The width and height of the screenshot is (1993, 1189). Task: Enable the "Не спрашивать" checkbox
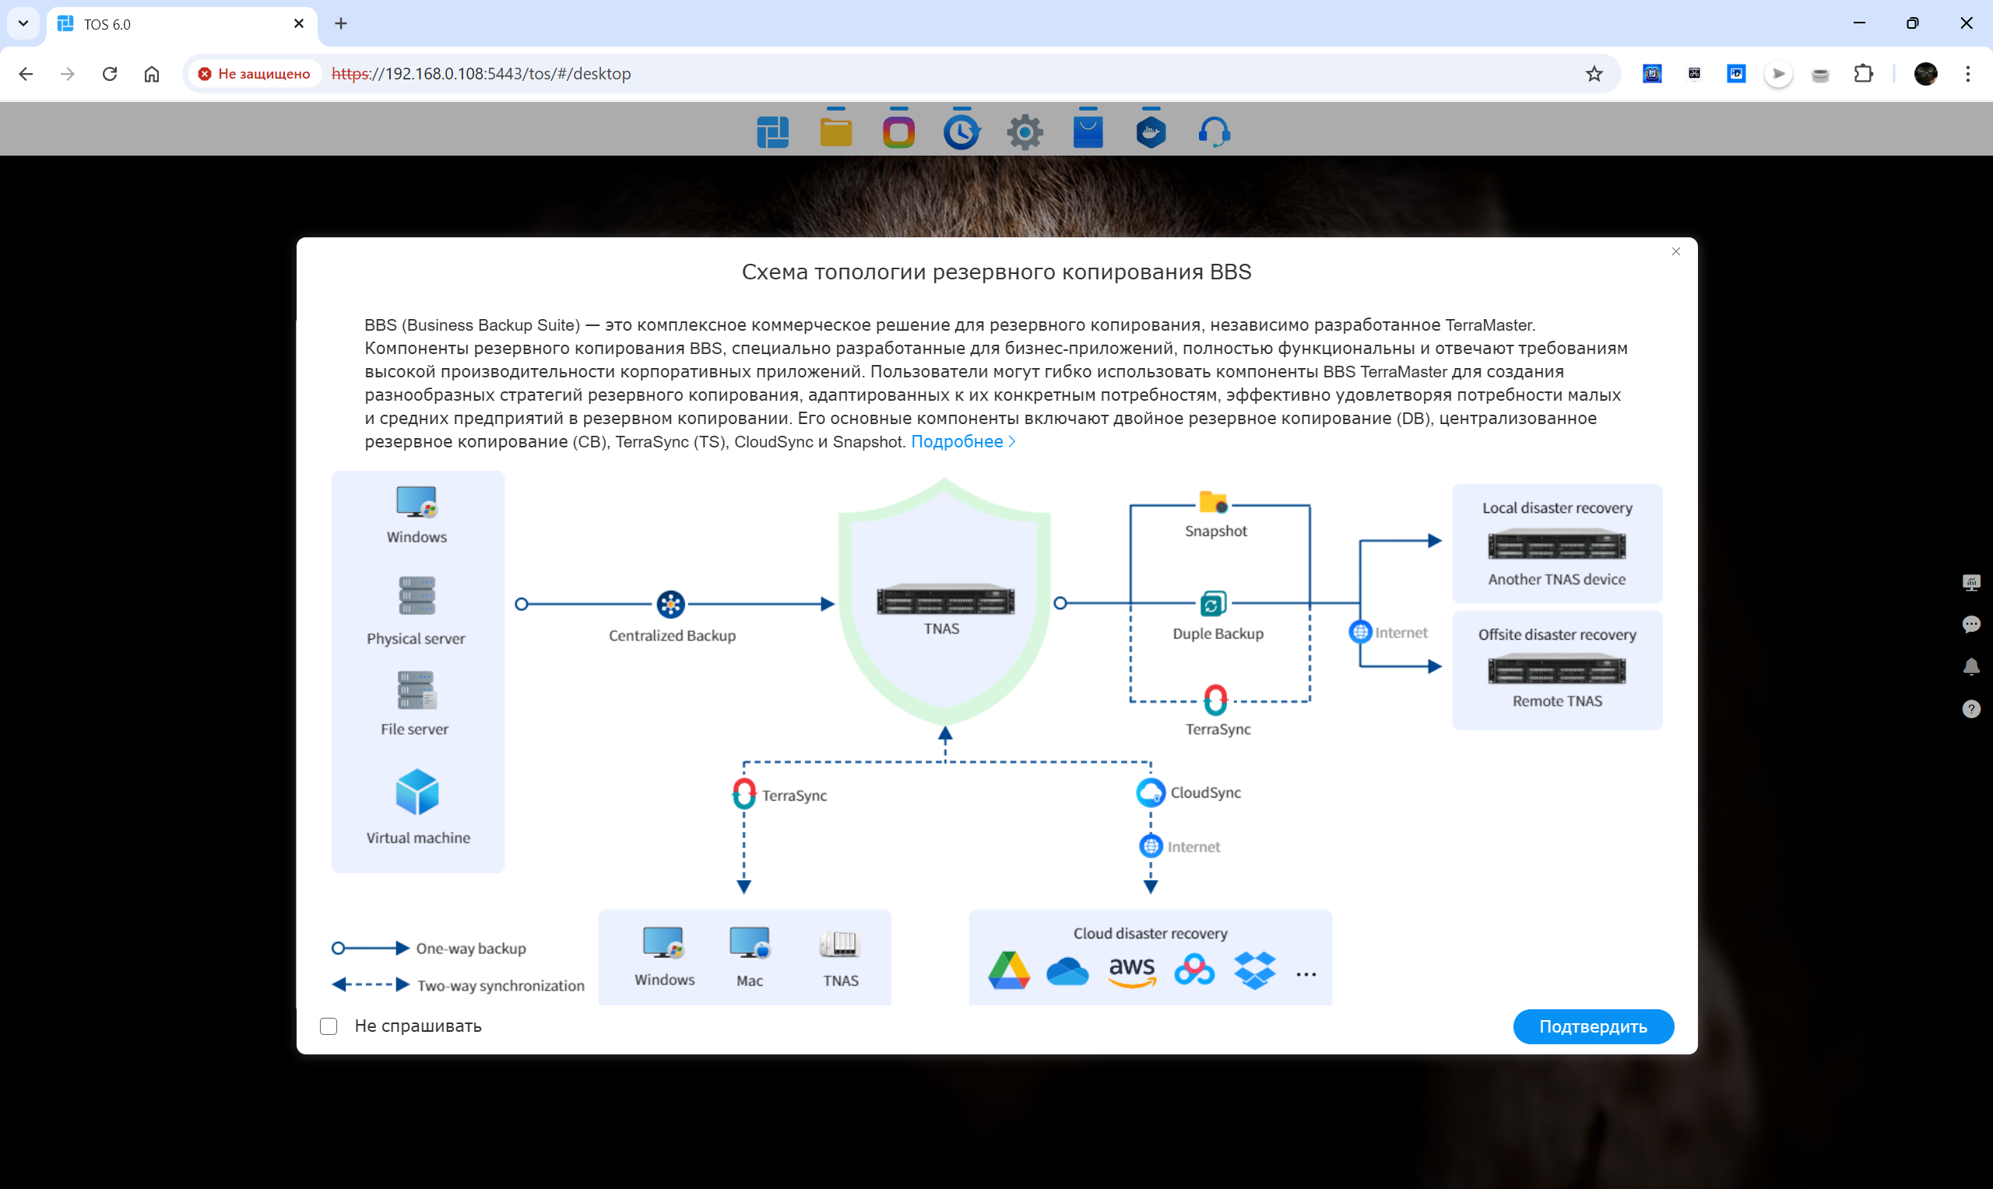(329, 1026)
